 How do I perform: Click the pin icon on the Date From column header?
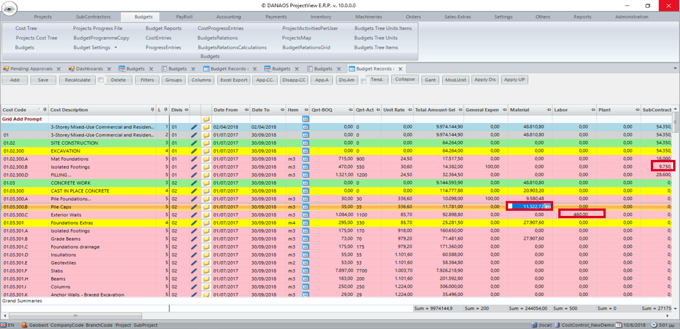(x=246, y=110)
